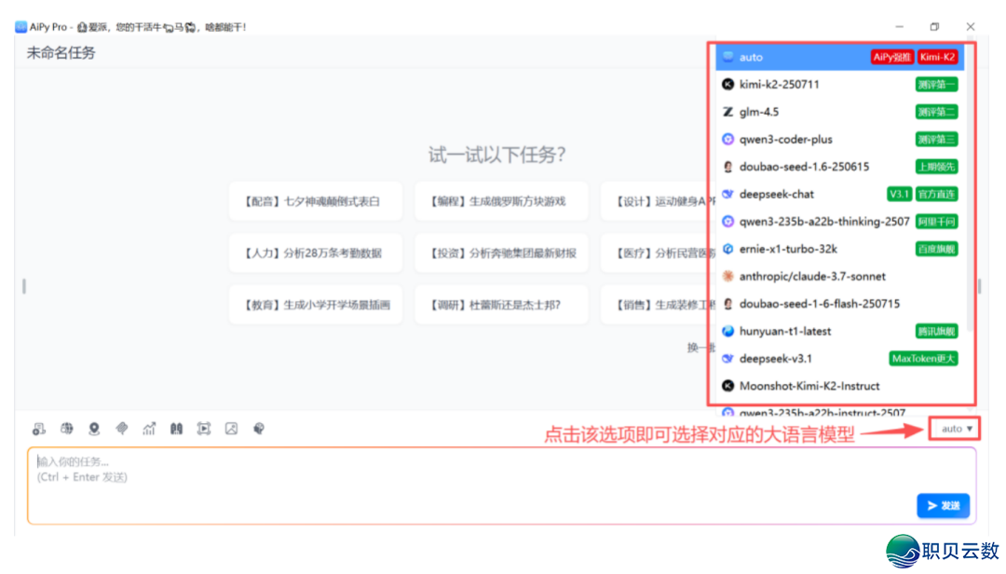Select the hunyuan-t1-latest model
Screen dimensions: 1006x574
pos(840,332)
